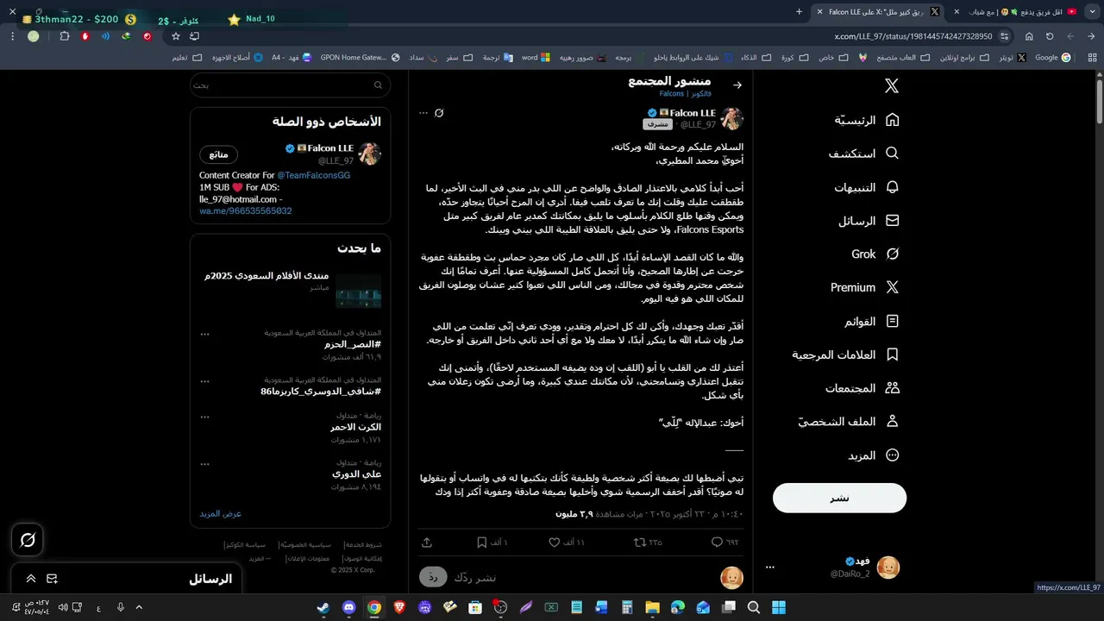1104x621 pixels.
Task: Open the @TeamFalconsGG mention link
Action: (314, 175)
